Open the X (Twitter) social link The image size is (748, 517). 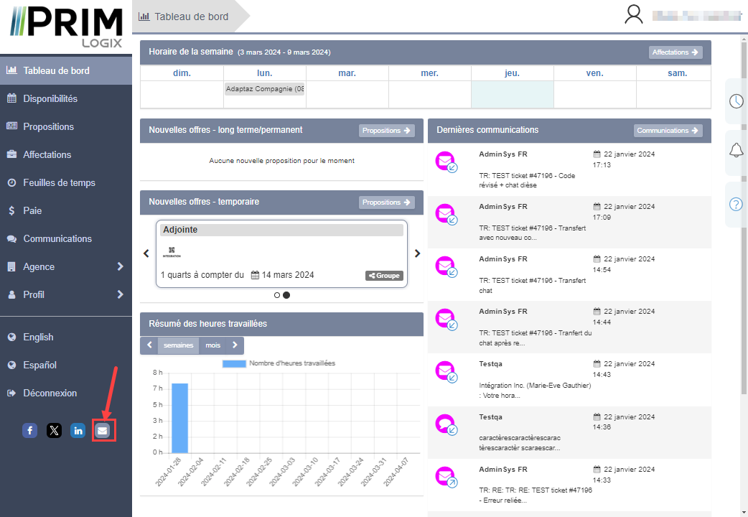point(54,430)
